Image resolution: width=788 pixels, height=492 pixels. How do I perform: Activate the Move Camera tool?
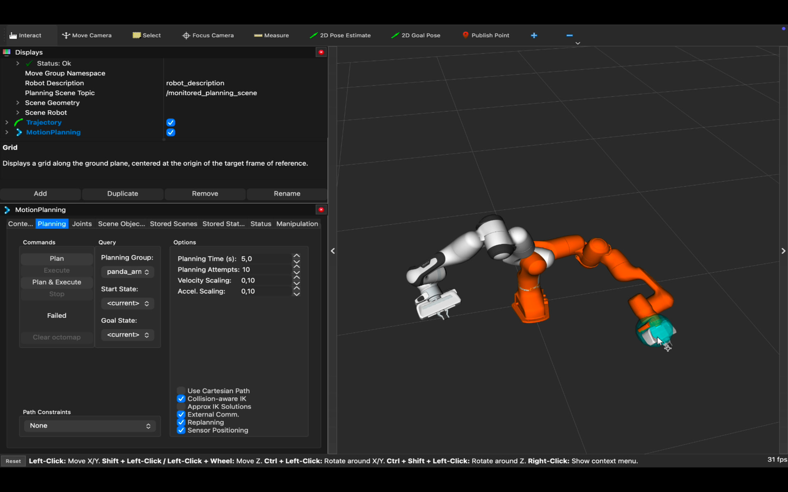(x=87, y=35)
